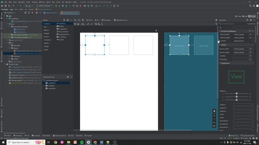Click Save All icon in main toolbar
Image resolution: width=259 pixels, height=145 pixels.
click(5, 6)
